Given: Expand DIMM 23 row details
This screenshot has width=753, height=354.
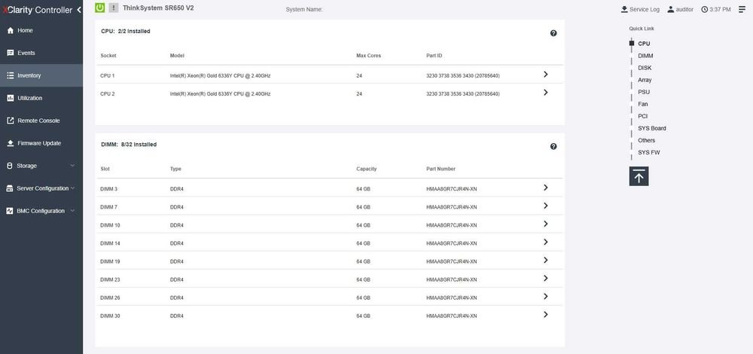Looking at the screenshot, I should 545,279.
